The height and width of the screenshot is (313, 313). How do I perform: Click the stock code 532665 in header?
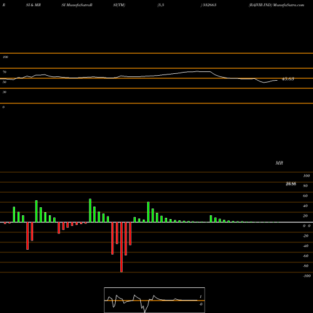pos(209,5)
